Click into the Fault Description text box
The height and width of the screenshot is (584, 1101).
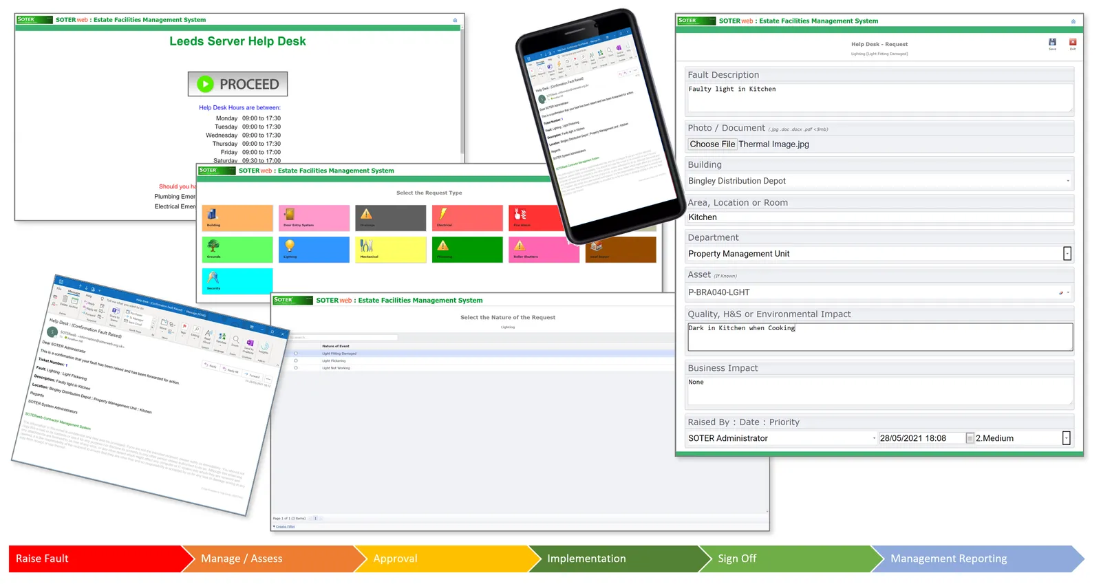click(880, 98)
